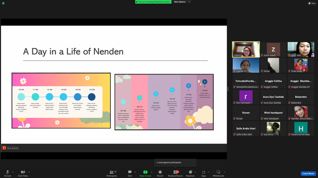Click muted mic icon on Husein arif al-hizaz's label

click(289, 134)
